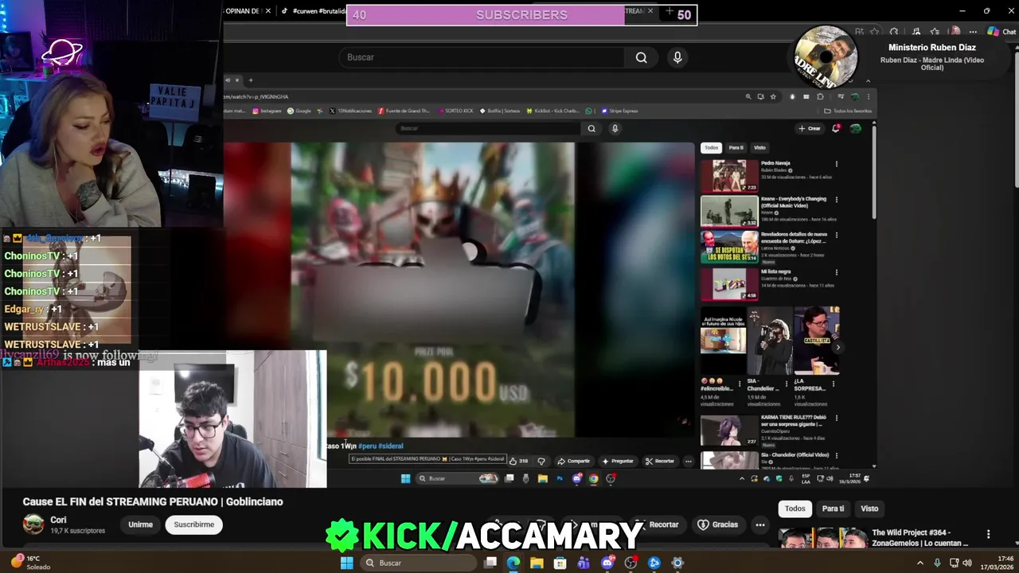Click the Crear button in inner YouTube

tap(809, 128)
